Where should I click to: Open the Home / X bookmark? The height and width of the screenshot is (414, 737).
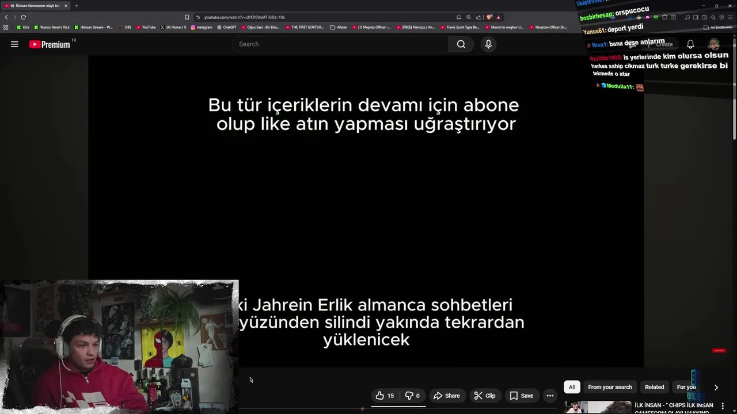click(173, 27)
